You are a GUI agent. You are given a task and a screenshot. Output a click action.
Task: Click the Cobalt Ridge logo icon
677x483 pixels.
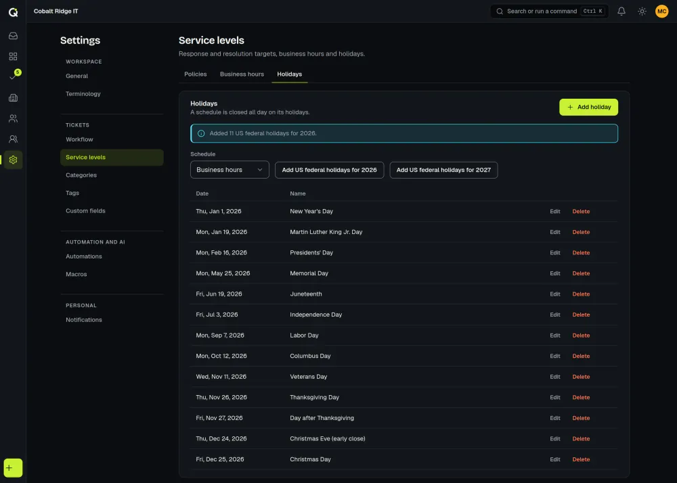(14, 12)
